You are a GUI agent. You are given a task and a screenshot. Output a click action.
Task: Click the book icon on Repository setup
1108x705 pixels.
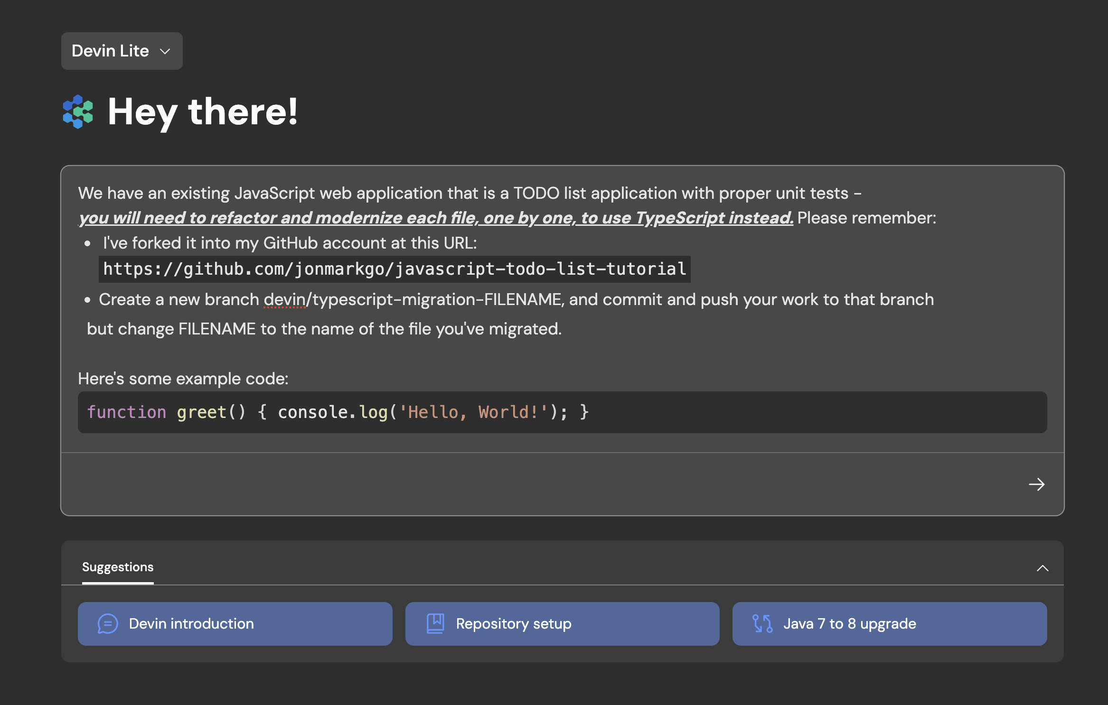pos(435,623)
